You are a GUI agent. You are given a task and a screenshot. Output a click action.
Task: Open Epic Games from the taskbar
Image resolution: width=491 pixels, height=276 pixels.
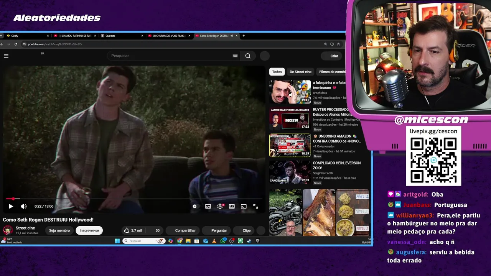tap(258, 241)
